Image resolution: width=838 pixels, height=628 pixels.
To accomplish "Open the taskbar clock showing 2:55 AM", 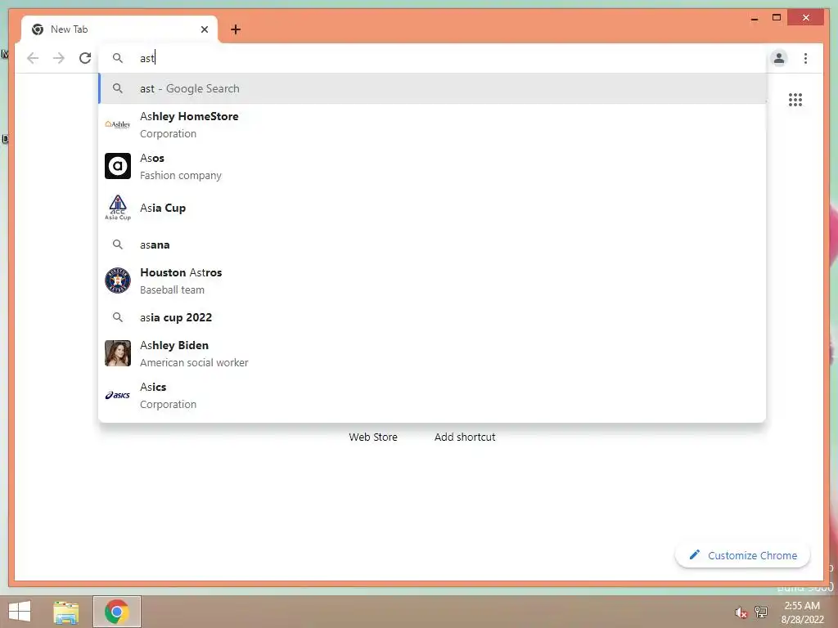I will 802,612.
